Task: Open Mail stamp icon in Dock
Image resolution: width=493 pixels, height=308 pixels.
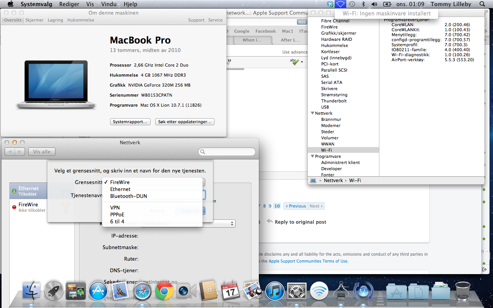Action: pyautogui.click(x=120, y=291)
